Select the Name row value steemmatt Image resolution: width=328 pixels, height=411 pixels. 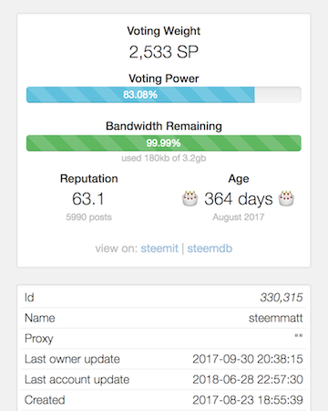pos(276,318)
